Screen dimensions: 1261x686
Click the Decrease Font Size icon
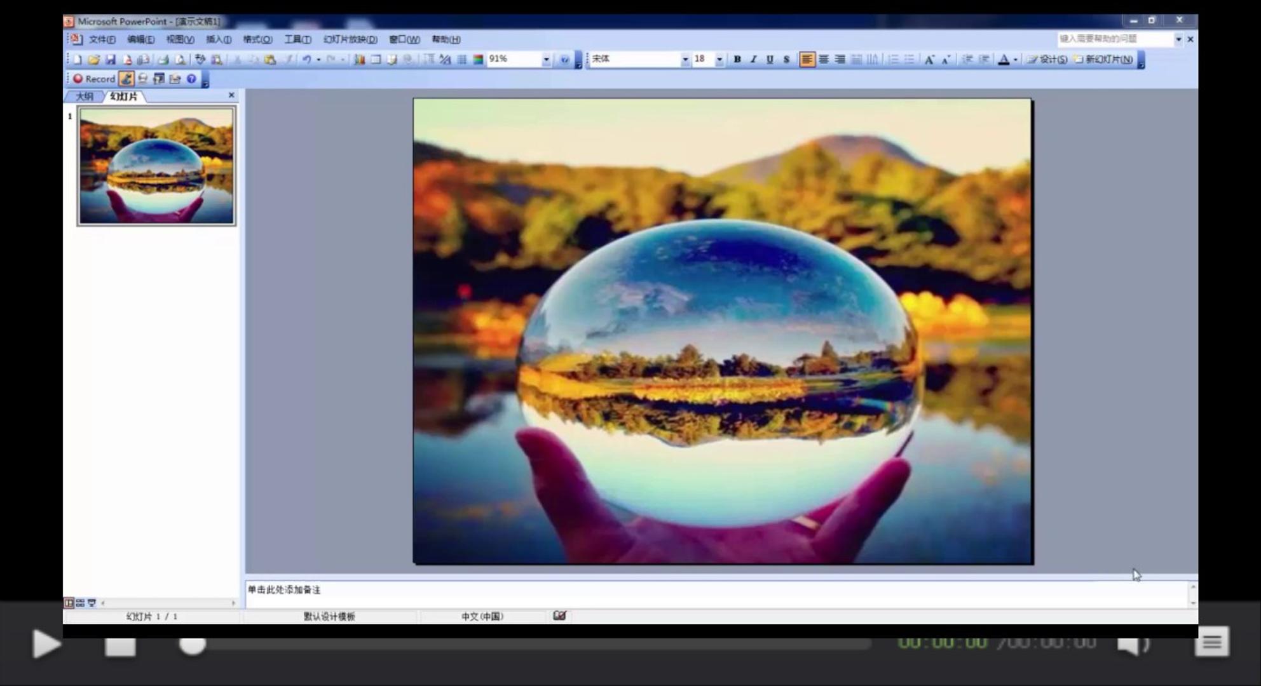[946, 59]
